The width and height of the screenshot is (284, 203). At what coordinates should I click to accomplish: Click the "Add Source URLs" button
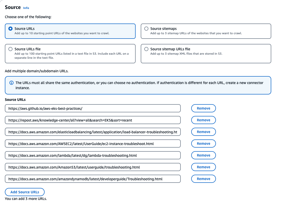pyautogui.click(x=24, y=192)
